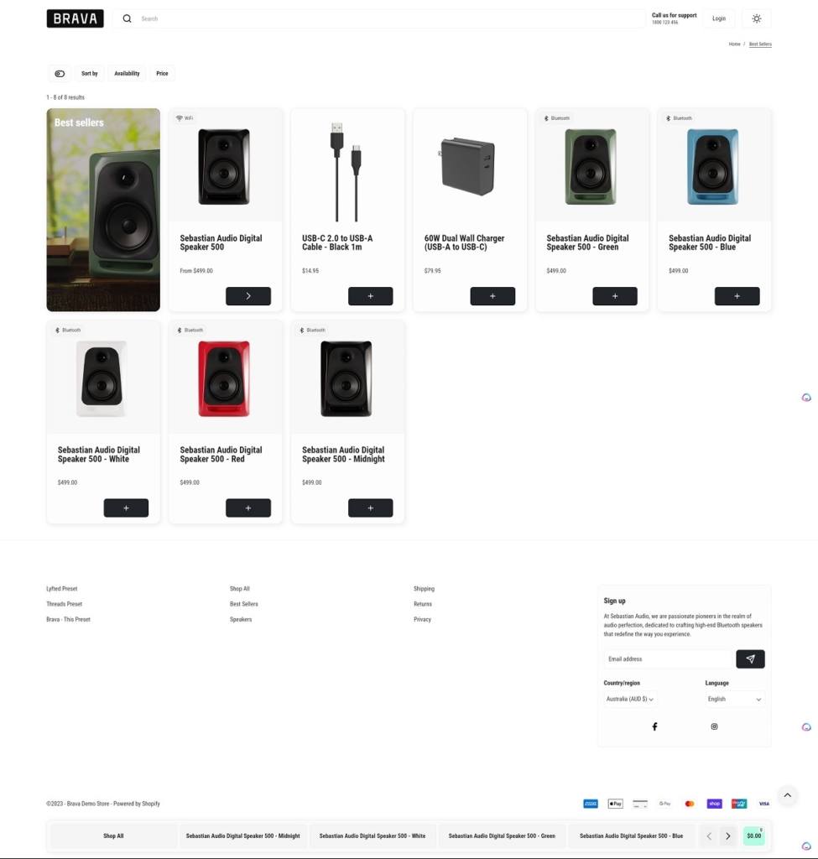This screenshot has width=818, height=859.
Task: Click the back-to-top arrow button
Action: click(x=787, y=795)
